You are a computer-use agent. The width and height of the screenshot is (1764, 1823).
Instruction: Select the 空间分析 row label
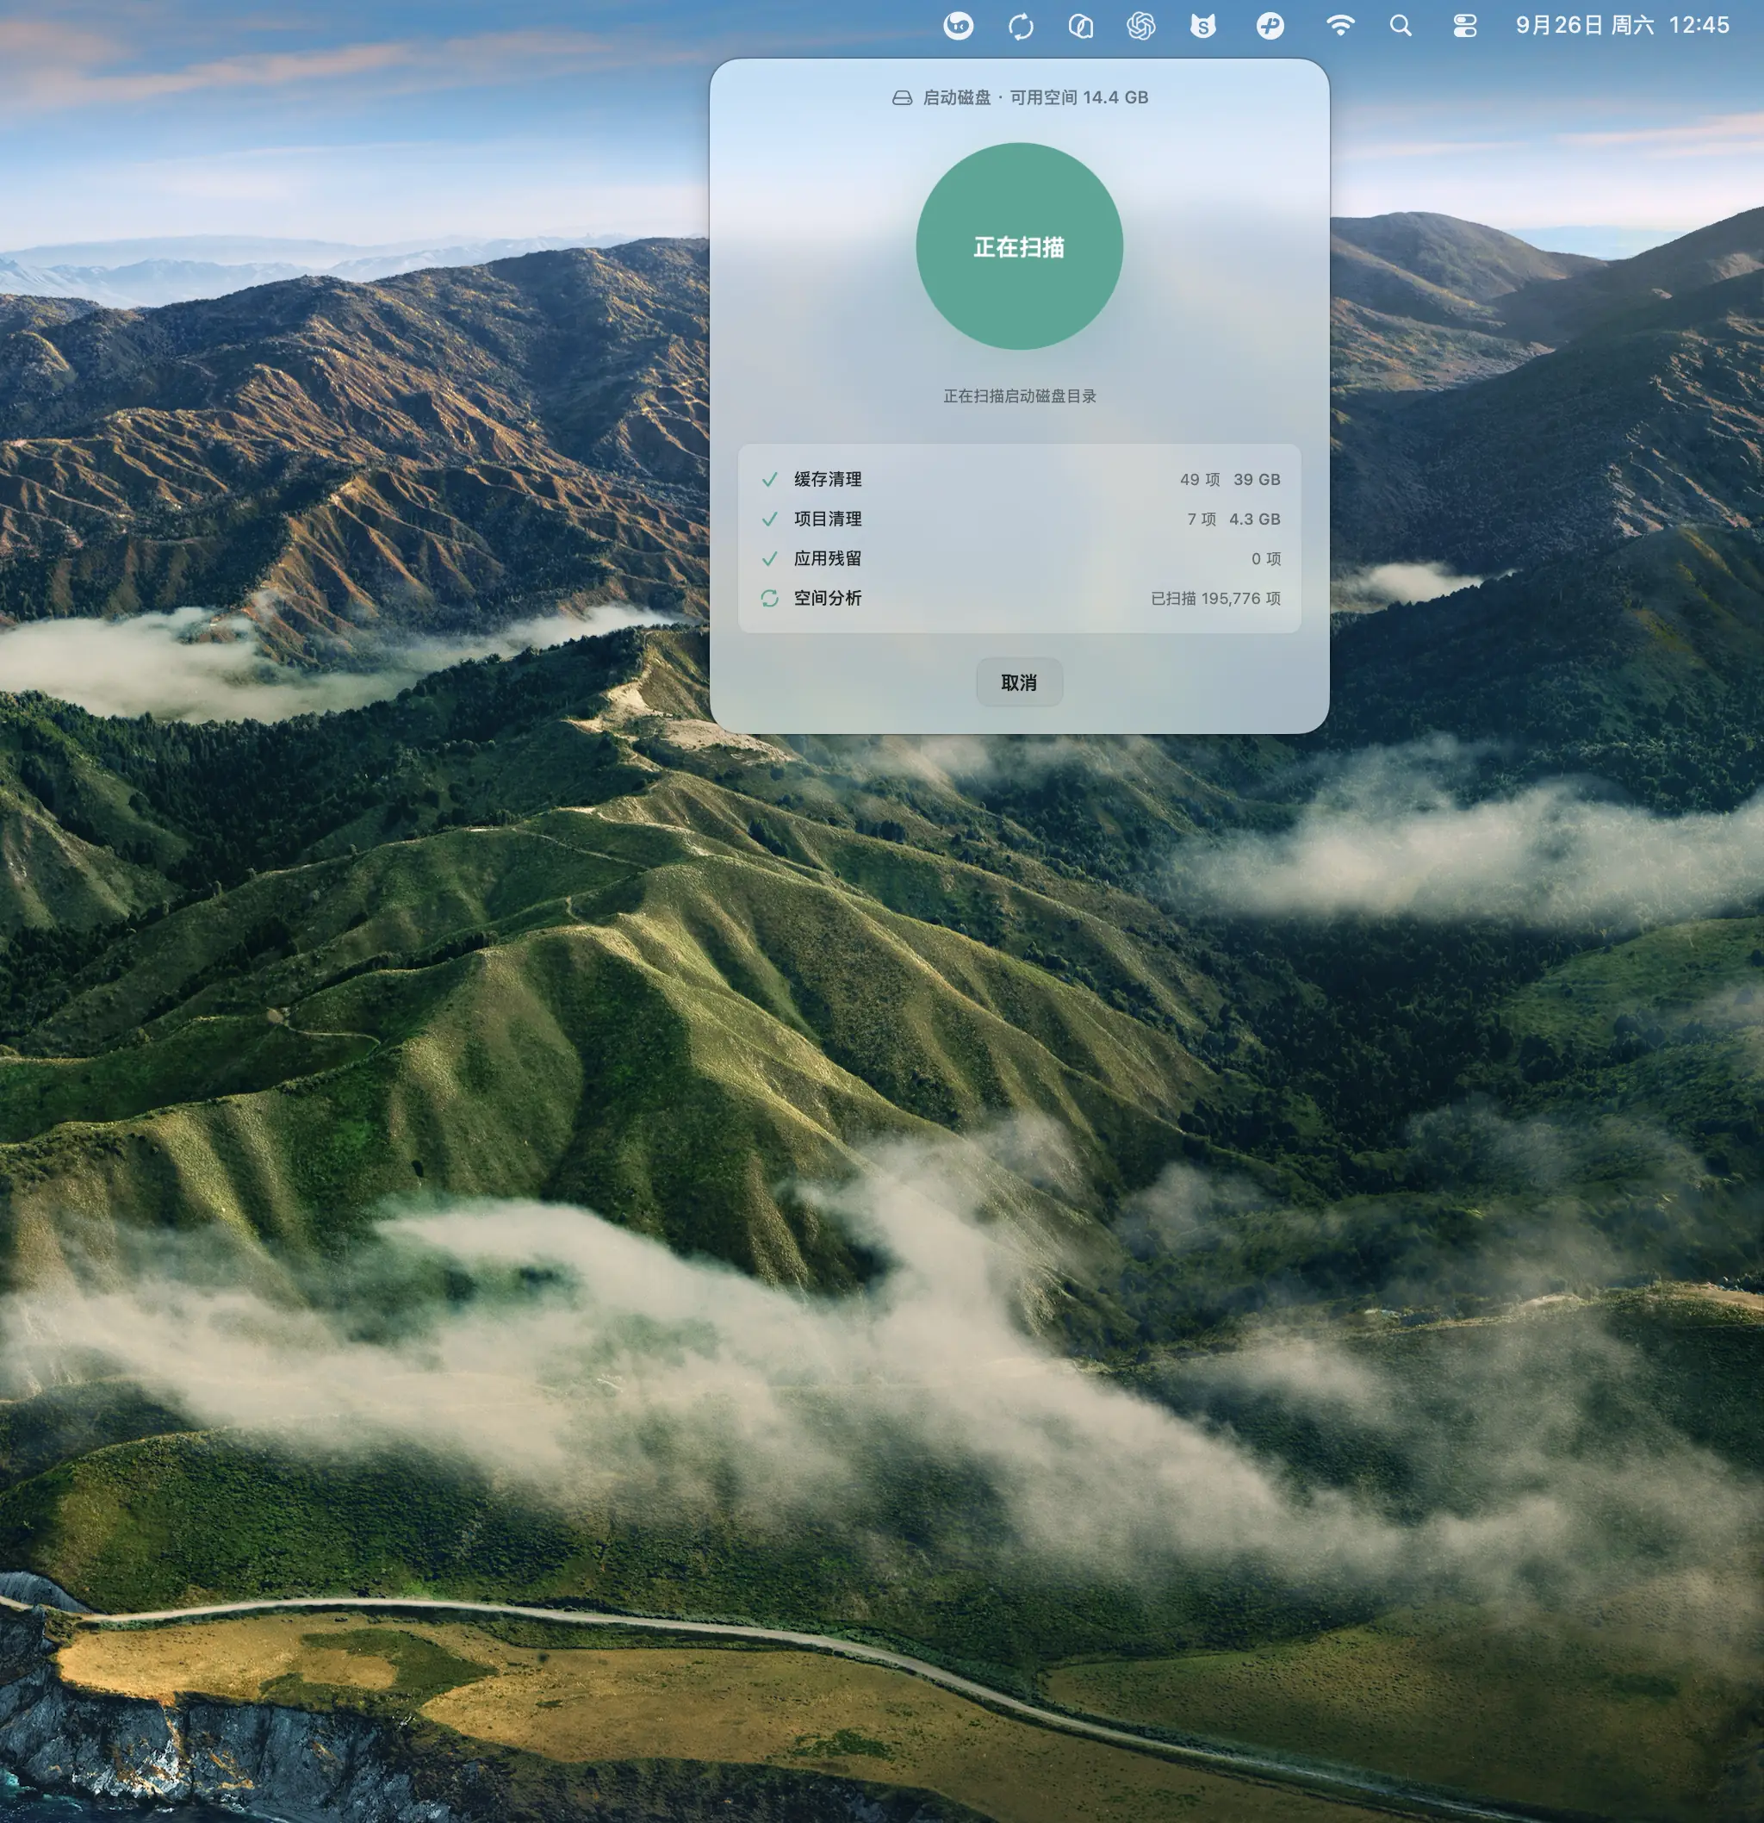tap(828, 598)
